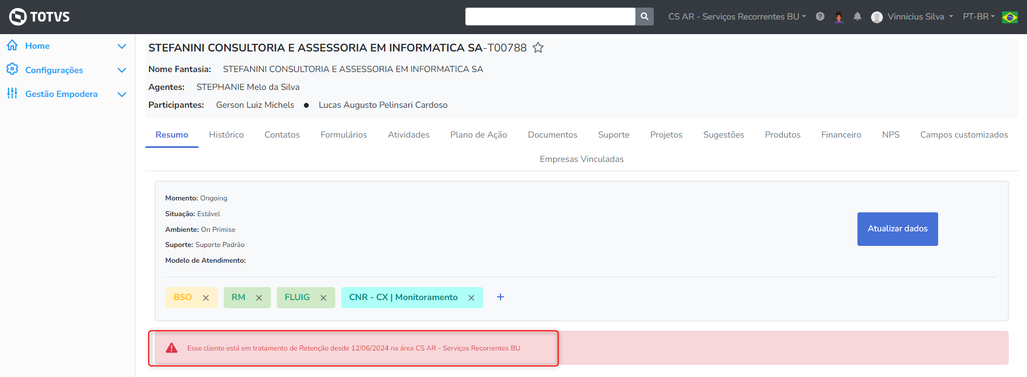Image resolution: width=1027 pixels, height=377 pixels.
Task: Open the Plano de Ação tab
Action: click(x=479, y=135)
